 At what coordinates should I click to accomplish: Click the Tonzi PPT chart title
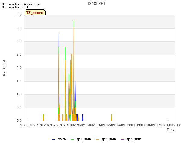point(96,3)
